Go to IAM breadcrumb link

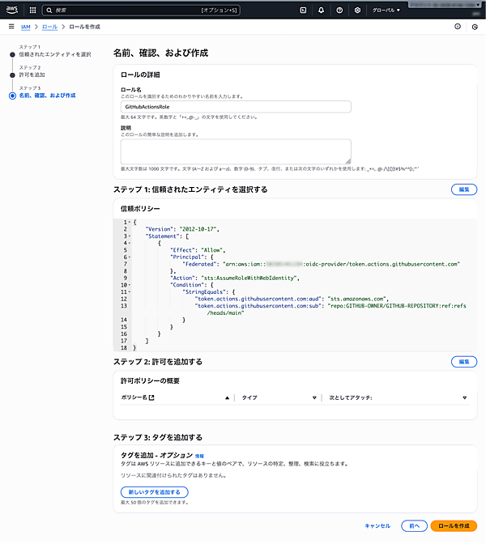26,27
